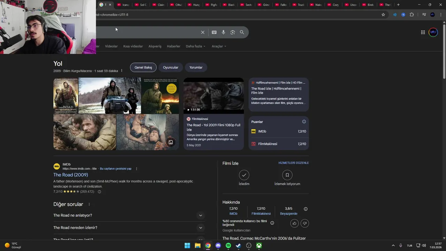Open taskbar clock showing 12:57

(x=436, y=245)
